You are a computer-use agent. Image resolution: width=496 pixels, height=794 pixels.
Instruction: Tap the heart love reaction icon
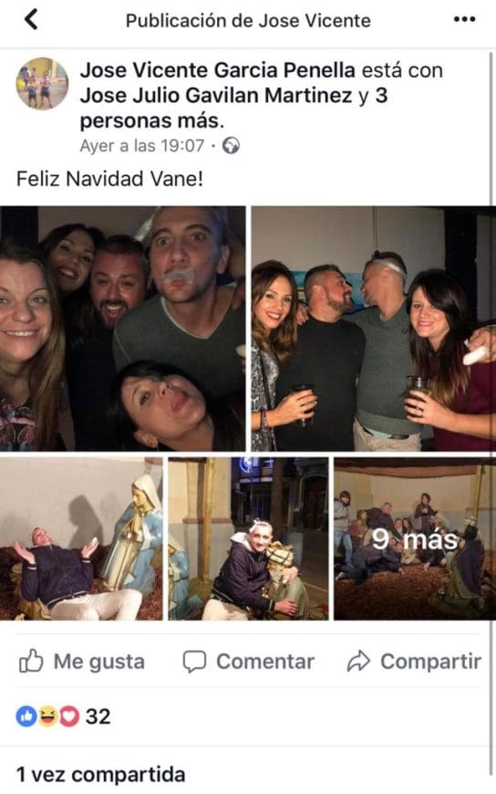click(69, 716)
